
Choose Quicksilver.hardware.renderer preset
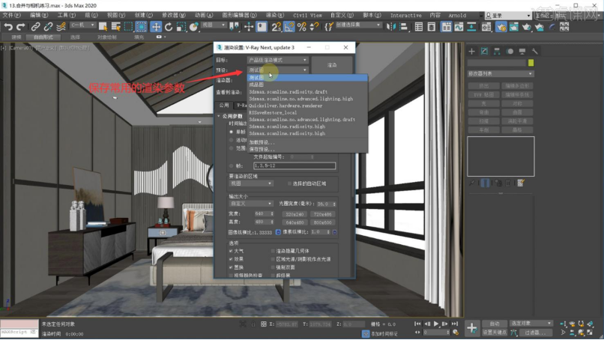click(286, 106)
